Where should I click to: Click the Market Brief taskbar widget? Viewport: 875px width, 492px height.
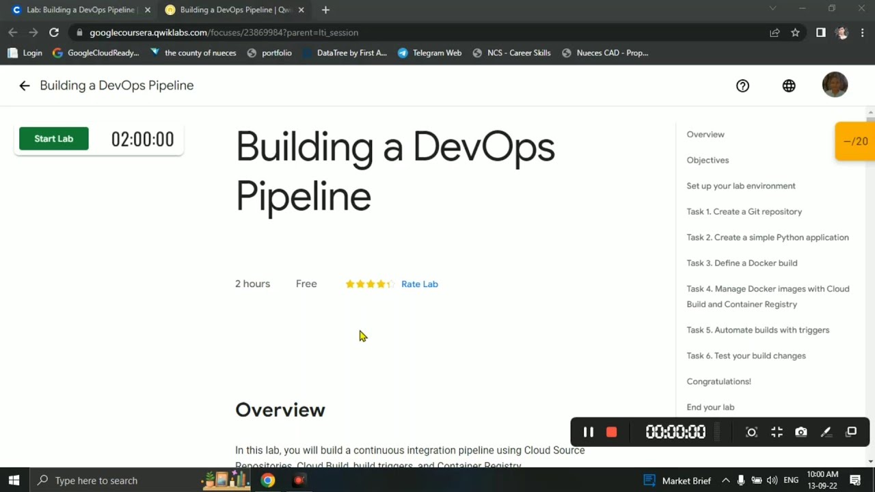677,480
